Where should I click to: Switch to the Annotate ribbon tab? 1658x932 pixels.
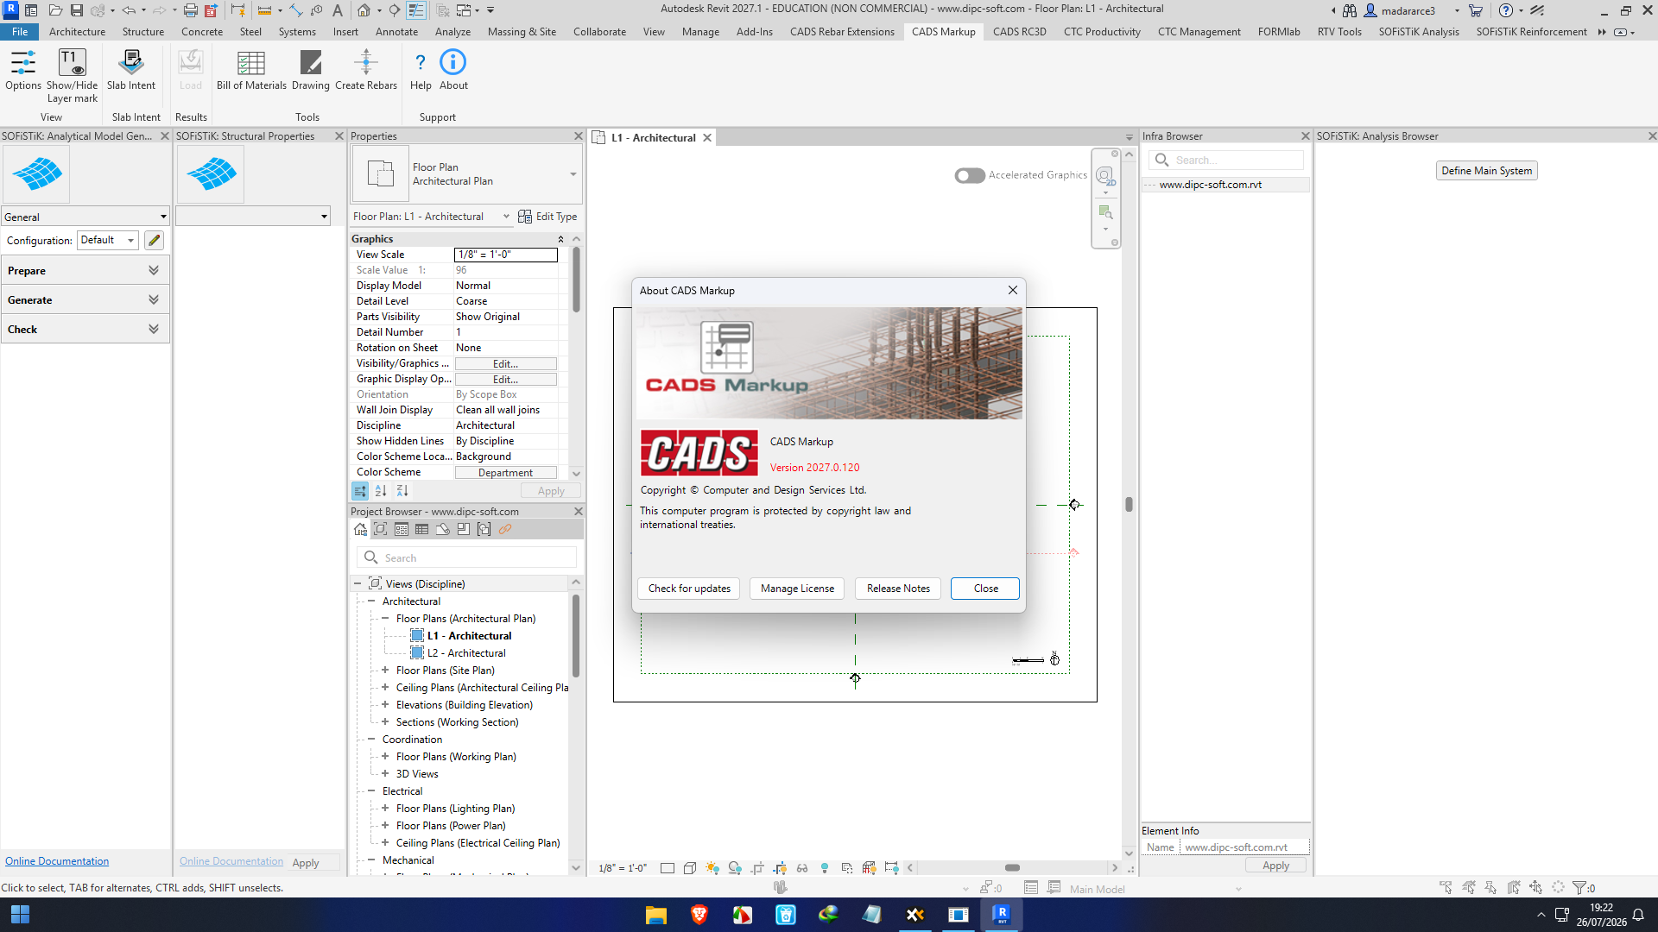pyautogui.click(x=396, y=32)
